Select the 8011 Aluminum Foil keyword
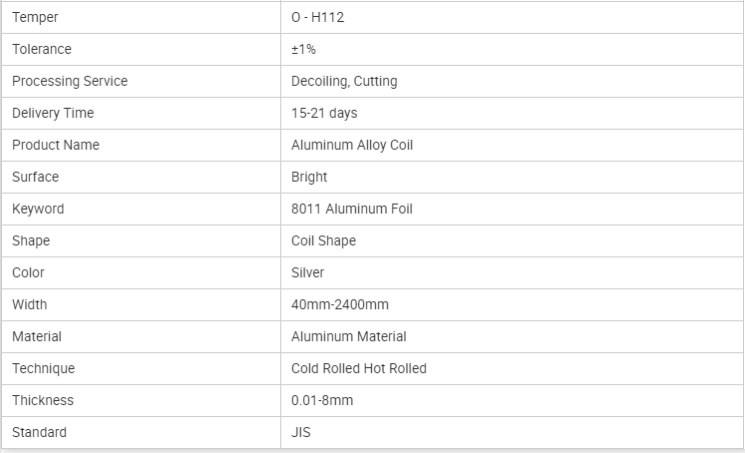The image size is (745, 453). (351, 209)
